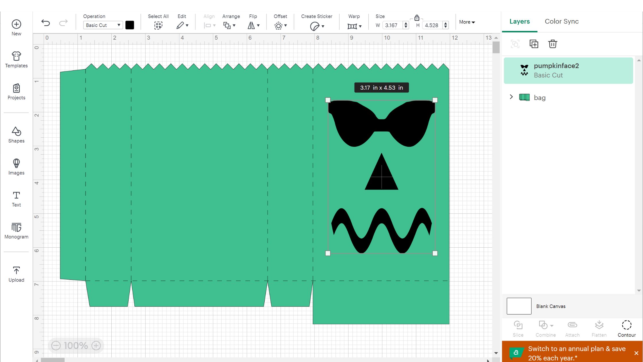The width and height of the screenshot is (643, 362).
Task: Select the pumpkinface2 layer
Action: point(568,70)
